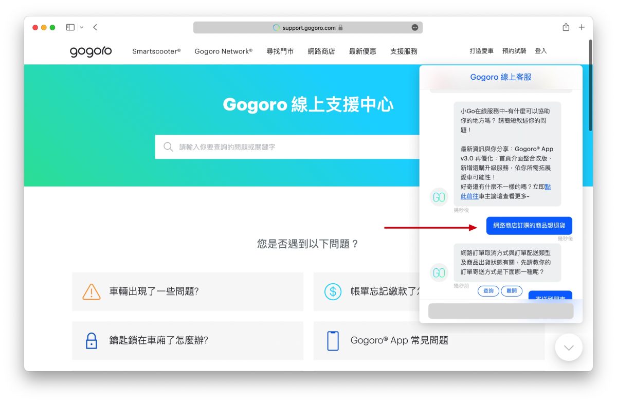This screenshot has height=403, width=617.
Task: Click the address bar support.gogoro.com
Action: tap(308, 27)
